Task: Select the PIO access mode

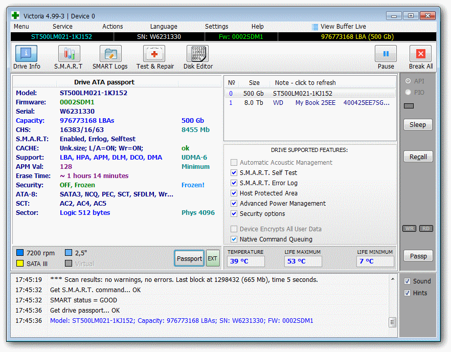Action: (408, 92)
